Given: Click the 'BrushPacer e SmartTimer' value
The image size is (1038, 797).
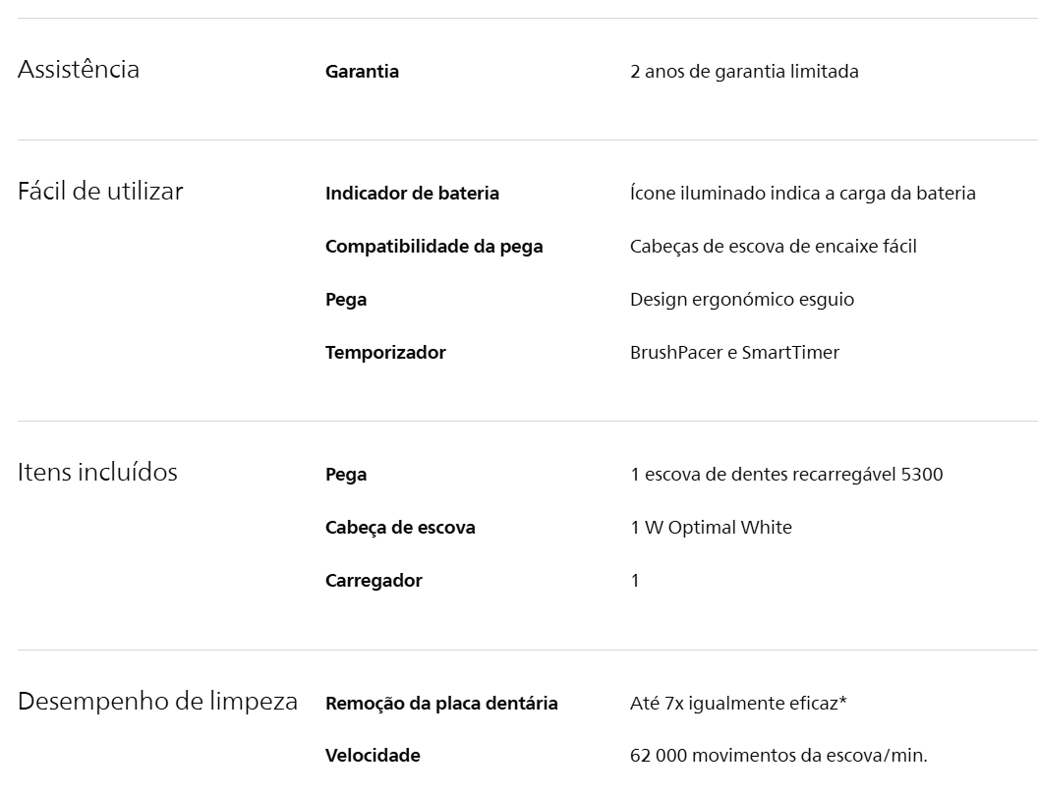Looking at the screenshot, I should (734, 353).
